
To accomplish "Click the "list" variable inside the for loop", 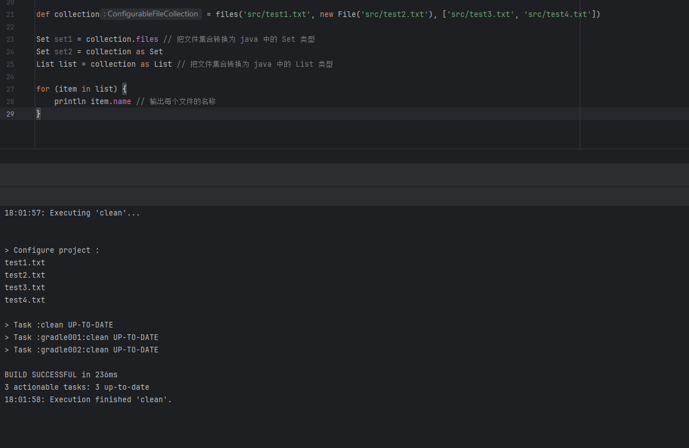I will (104, 89).
